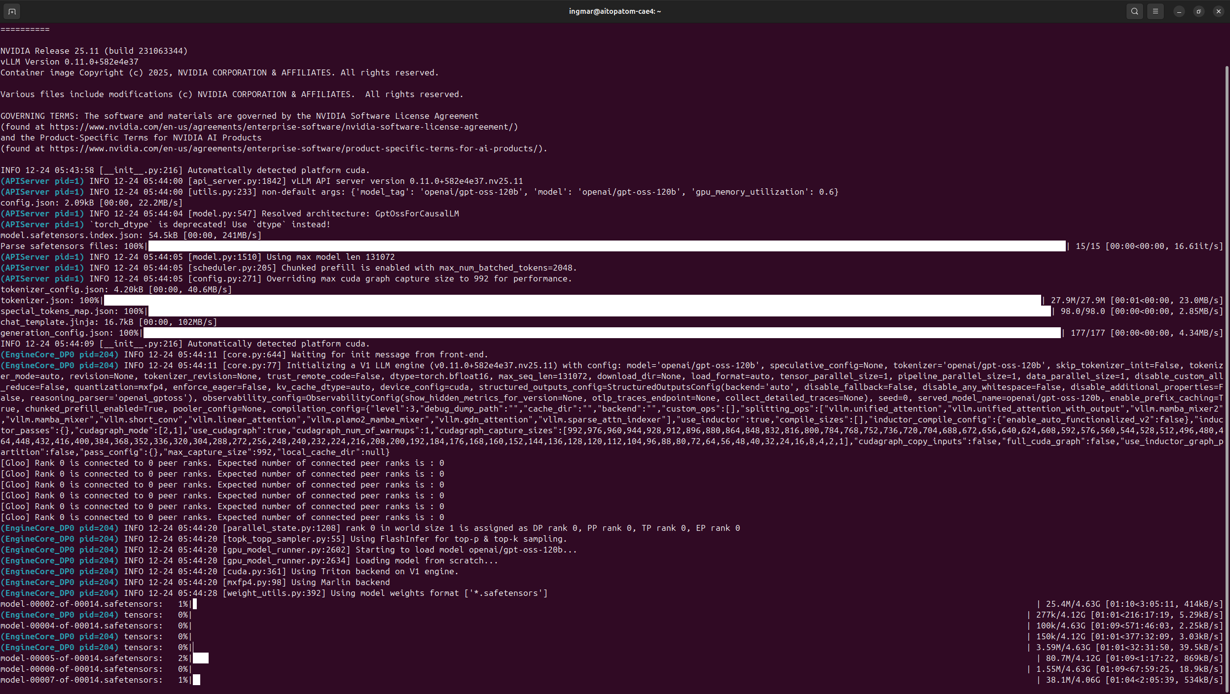The image size is (1230, 694).
Task: Click the special_tokens_map.json progress bar
Action: (x=599, y=311)
